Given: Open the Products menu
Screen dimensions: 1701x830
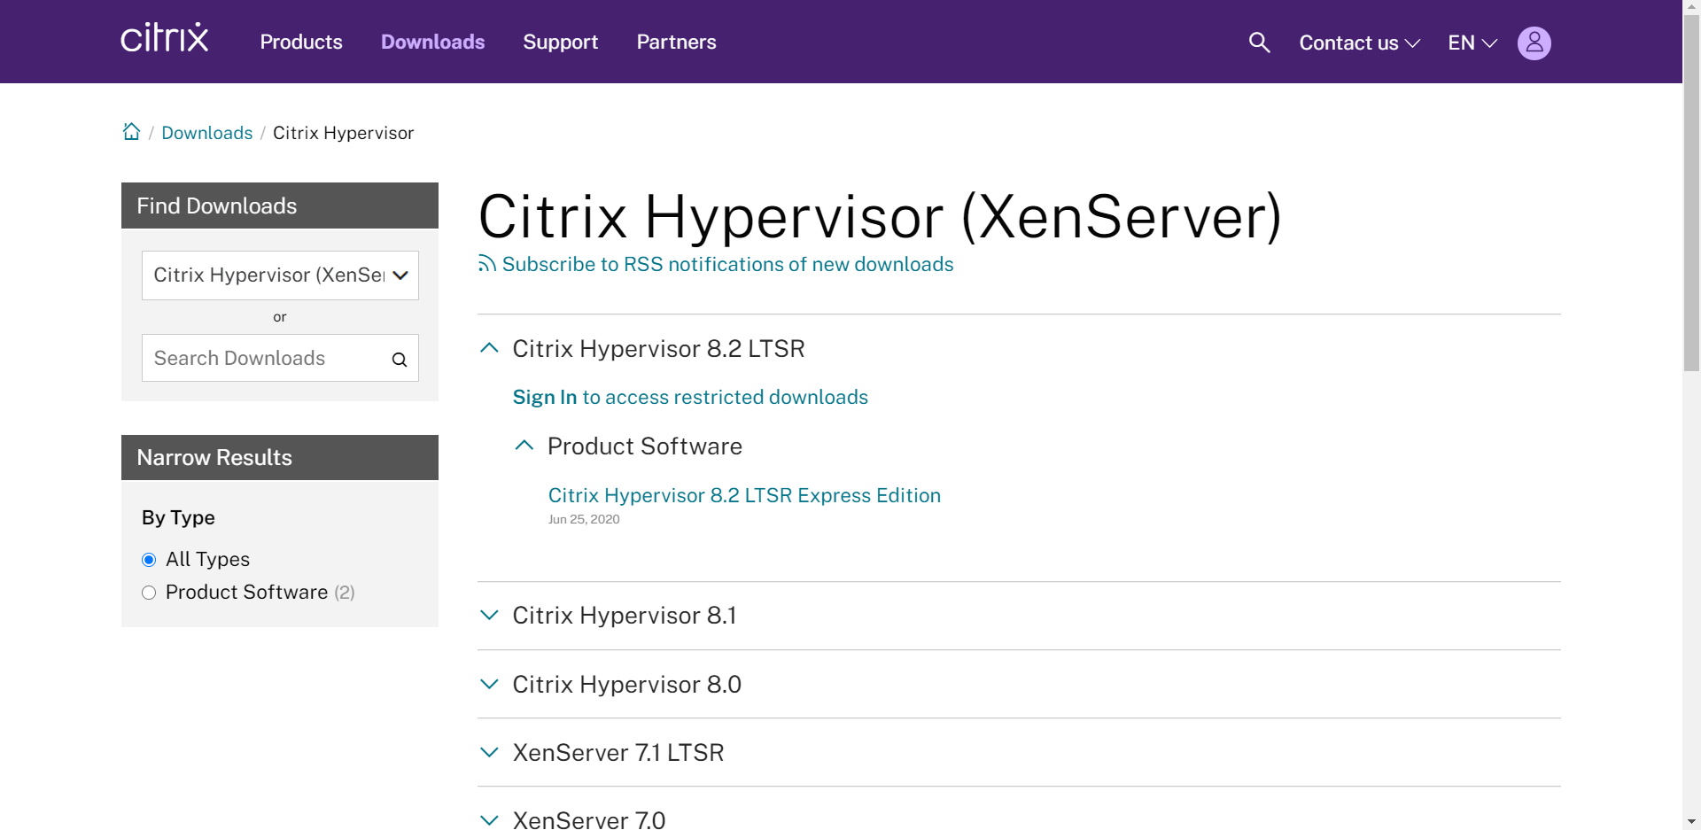Looking at the screenshot, I should tap(301, 42).
